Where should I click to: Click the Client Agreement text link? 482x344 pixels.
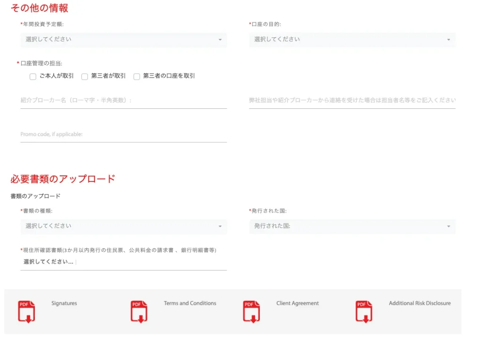297,303
